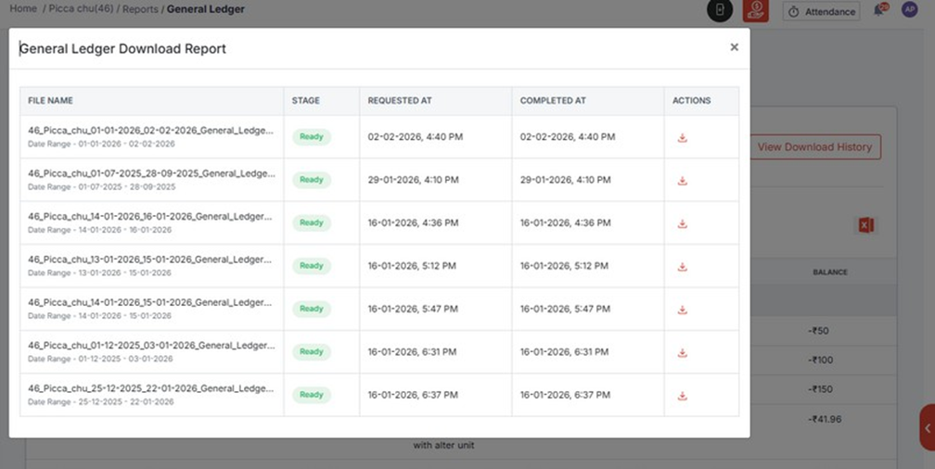The image size is (935, 469).
Task: Click the AP user avatar
Action: 909,10
